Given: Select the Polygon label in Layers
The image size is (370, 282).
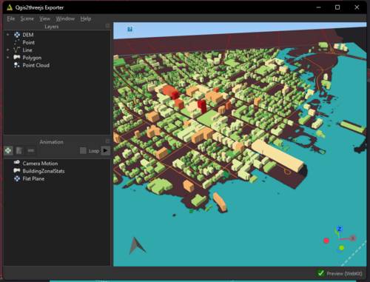Looking at the screenshot, I should (32, 58).
